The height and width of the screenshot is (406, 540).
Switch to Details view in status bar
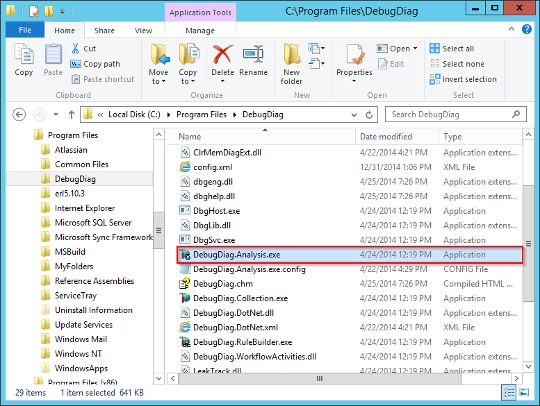pos(509,392)
